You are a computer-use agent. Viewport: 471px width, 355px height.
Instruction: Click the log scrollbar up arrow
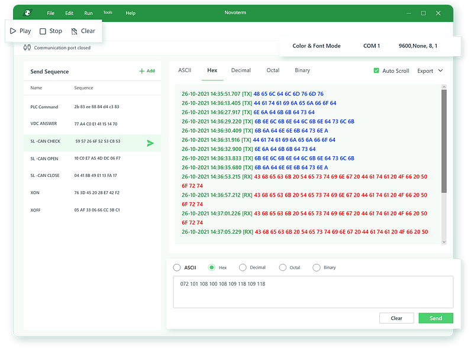tap(444, 87)
